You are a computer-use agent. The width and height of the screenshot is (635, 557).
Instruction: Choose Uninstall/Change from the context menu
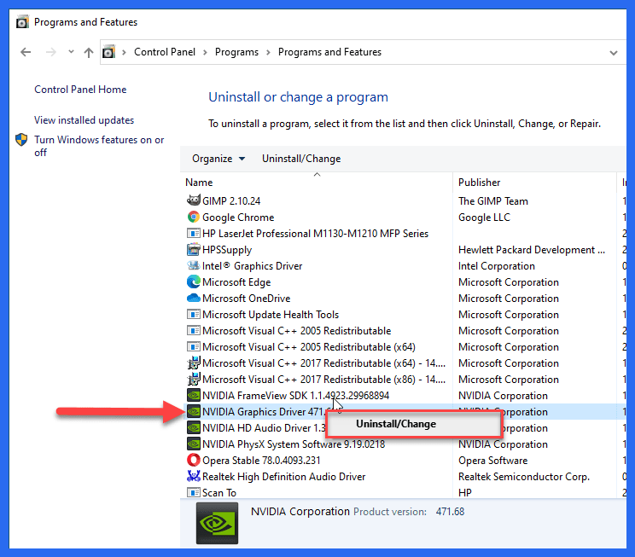coord(396,424)
